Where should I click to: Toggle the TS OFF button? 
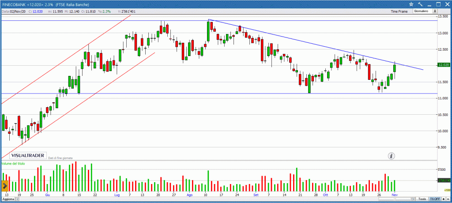[x=435, y=199]
